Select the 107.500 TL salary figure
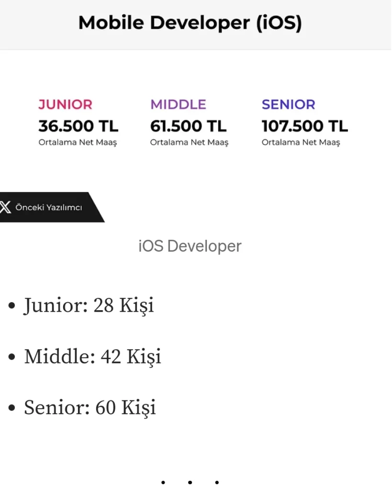This screenshot has width=392, height=491. click(304, 126)
